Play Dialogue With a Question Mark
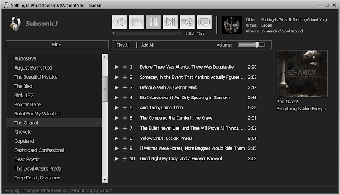Screen dimensions: 340x195 pos(117,87)
